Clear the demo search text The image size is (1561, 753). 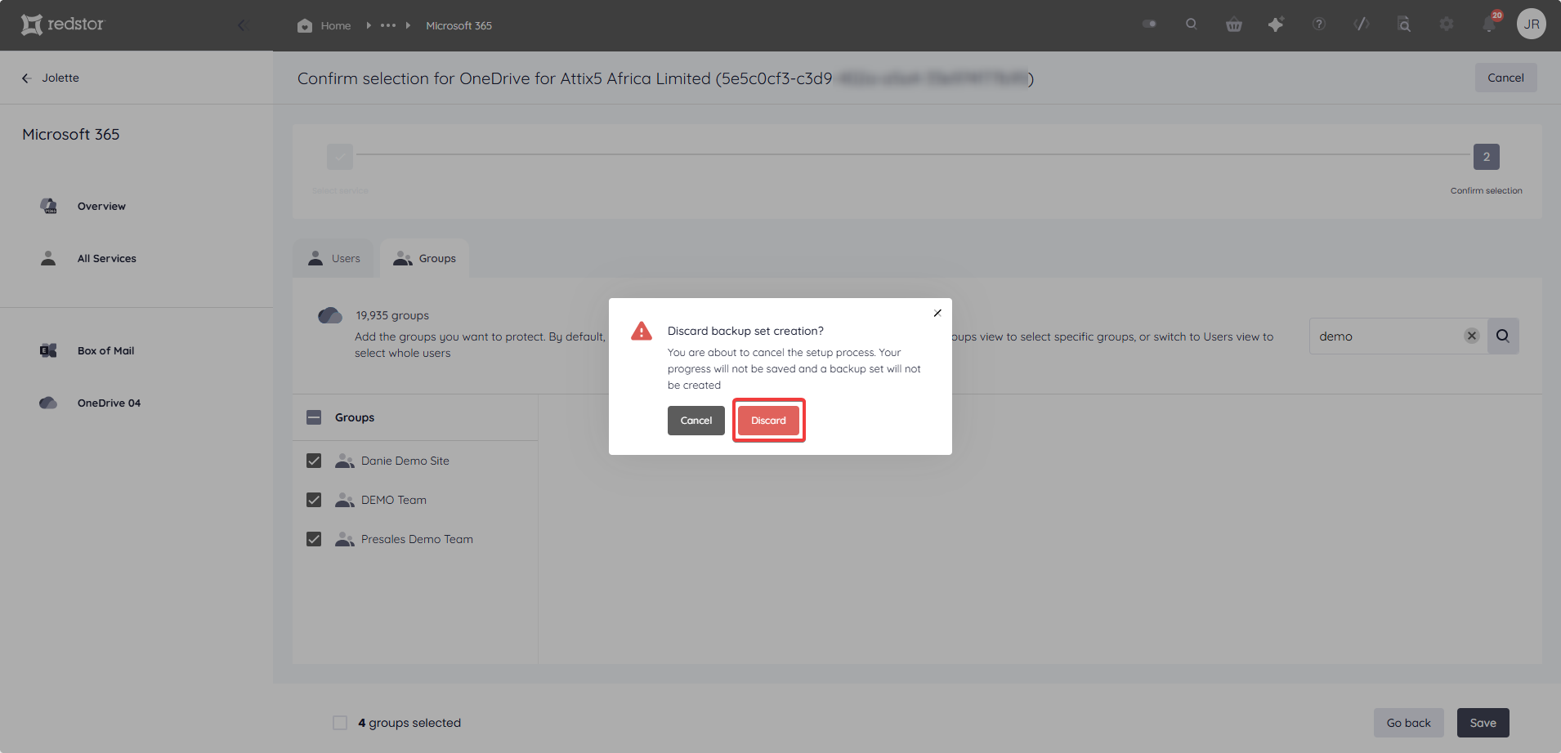click(x=1472, y=336)
